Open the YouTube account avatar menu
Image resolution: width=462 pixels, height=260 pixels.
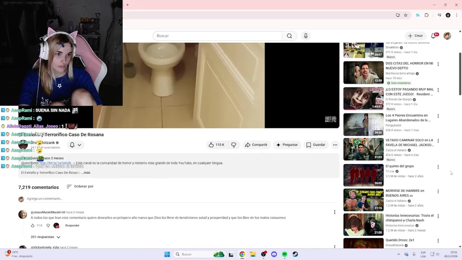447,36
